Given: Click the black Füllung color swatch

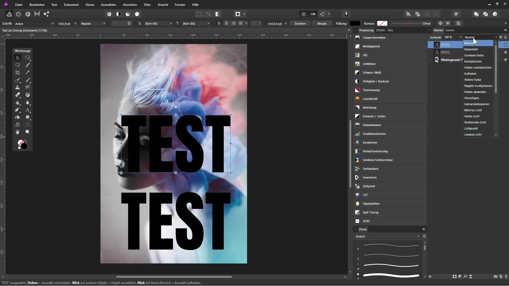Looking at the screenshot, I should pos(355,24).
